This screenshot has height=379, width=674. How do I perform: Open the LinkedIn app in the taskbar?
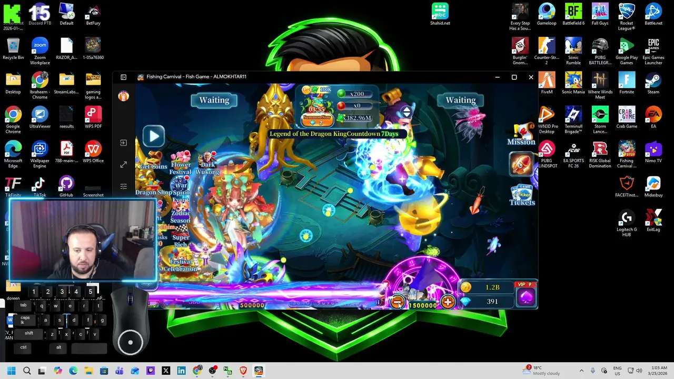[x=181, y=371]
